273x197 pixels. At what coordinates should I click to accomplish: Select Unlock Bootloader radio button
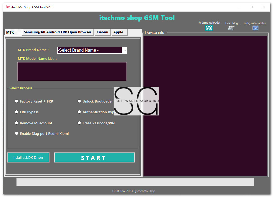79,101
